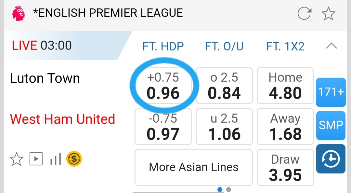The image size is (351, 193).
Task: Show all 171+ markets
Action: click(331, 92)
